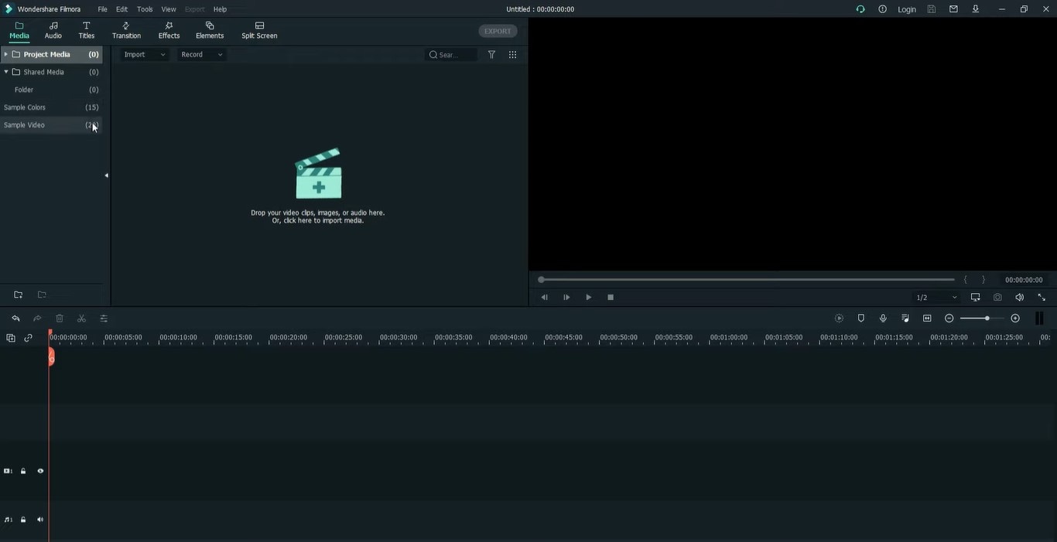Click the download icon in title bar
This screenshot has width=1057, height=542.
pyautogui.click(x=975, y=9)
